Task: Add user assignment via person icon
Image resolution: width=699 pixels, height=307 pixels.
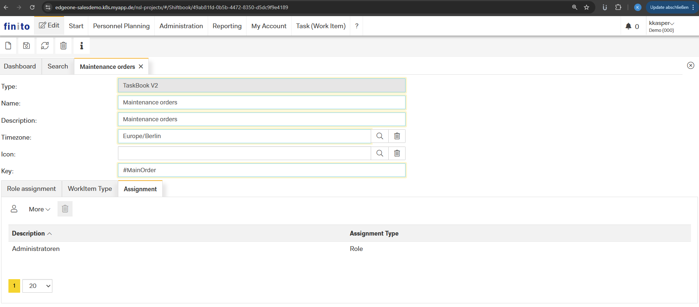Action: coord(14,209)
